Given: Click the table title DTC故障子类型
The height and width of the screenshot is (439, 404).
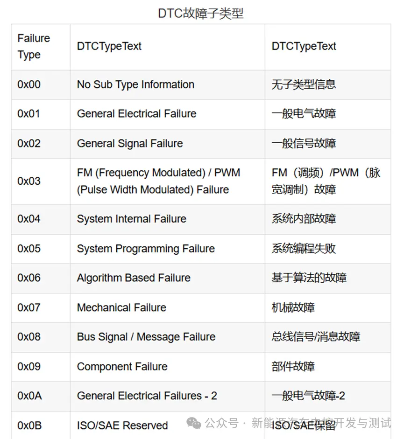Looking at the screenshot, I should (201, 13).
